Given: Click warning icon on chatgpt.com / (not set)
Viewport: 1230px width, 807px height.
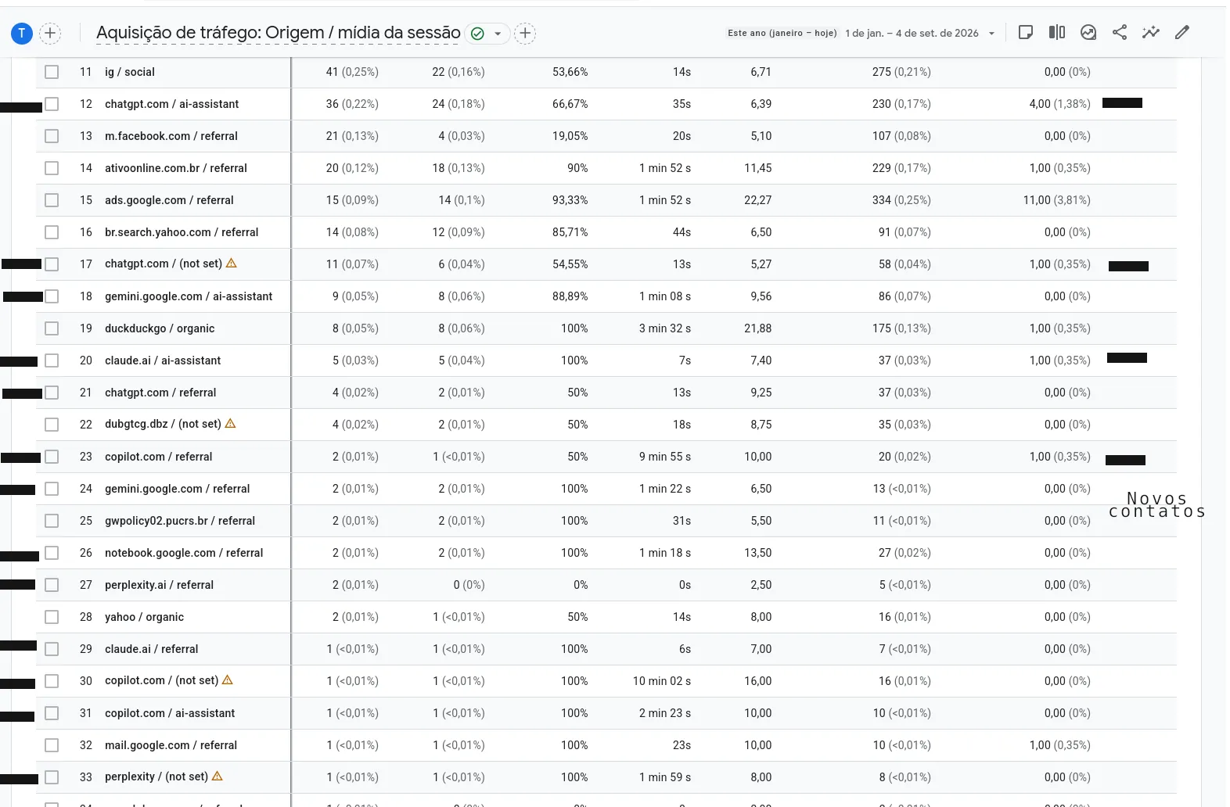Looking at the screenshot, I should (232, 264).
